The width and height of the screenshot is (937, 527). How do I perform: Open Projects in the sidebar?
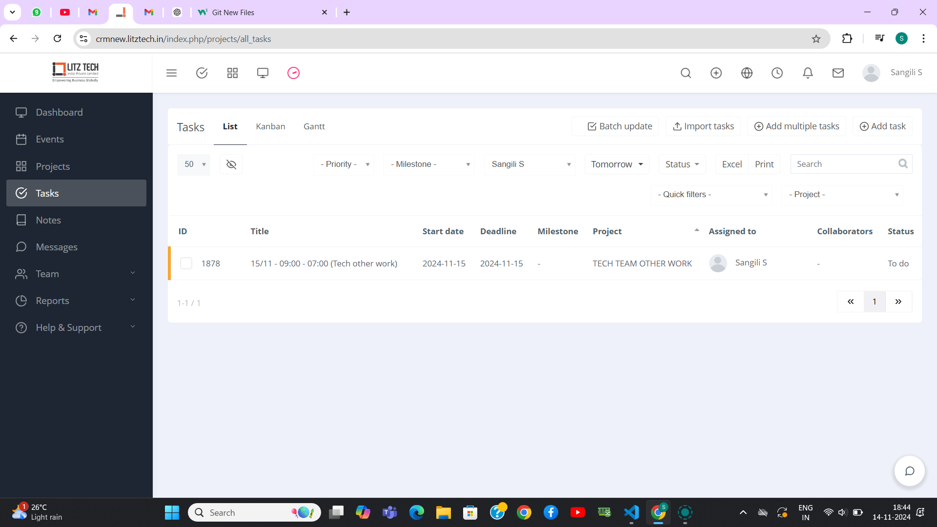(76, 166)
